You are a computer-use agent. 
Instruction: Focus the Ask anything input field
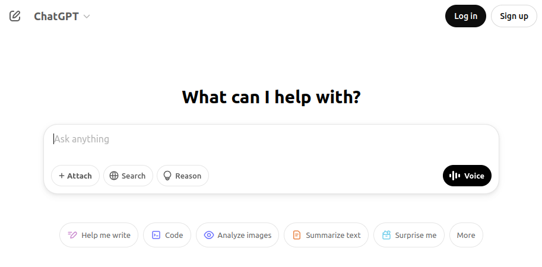coord(271,139)
